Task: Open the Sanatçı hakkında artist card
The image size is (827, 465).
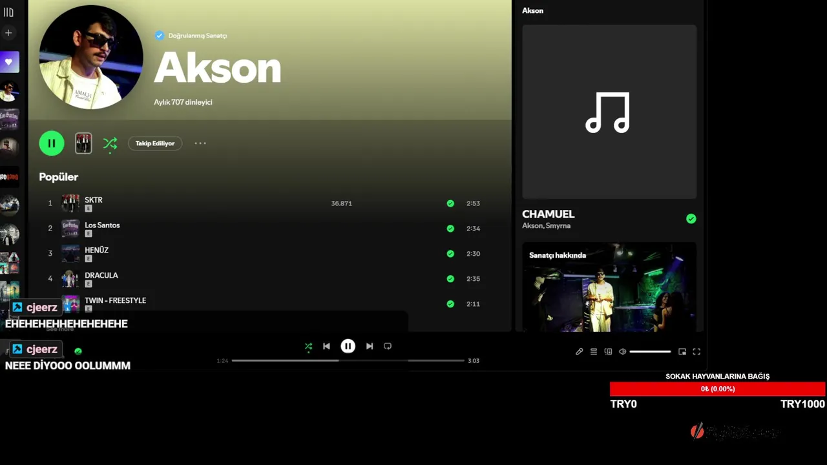Action: point(609,287)
